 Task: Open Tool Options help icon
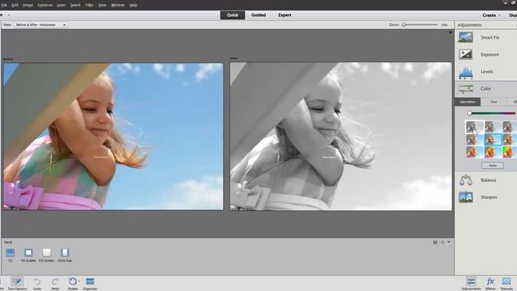tap(435, 242)
